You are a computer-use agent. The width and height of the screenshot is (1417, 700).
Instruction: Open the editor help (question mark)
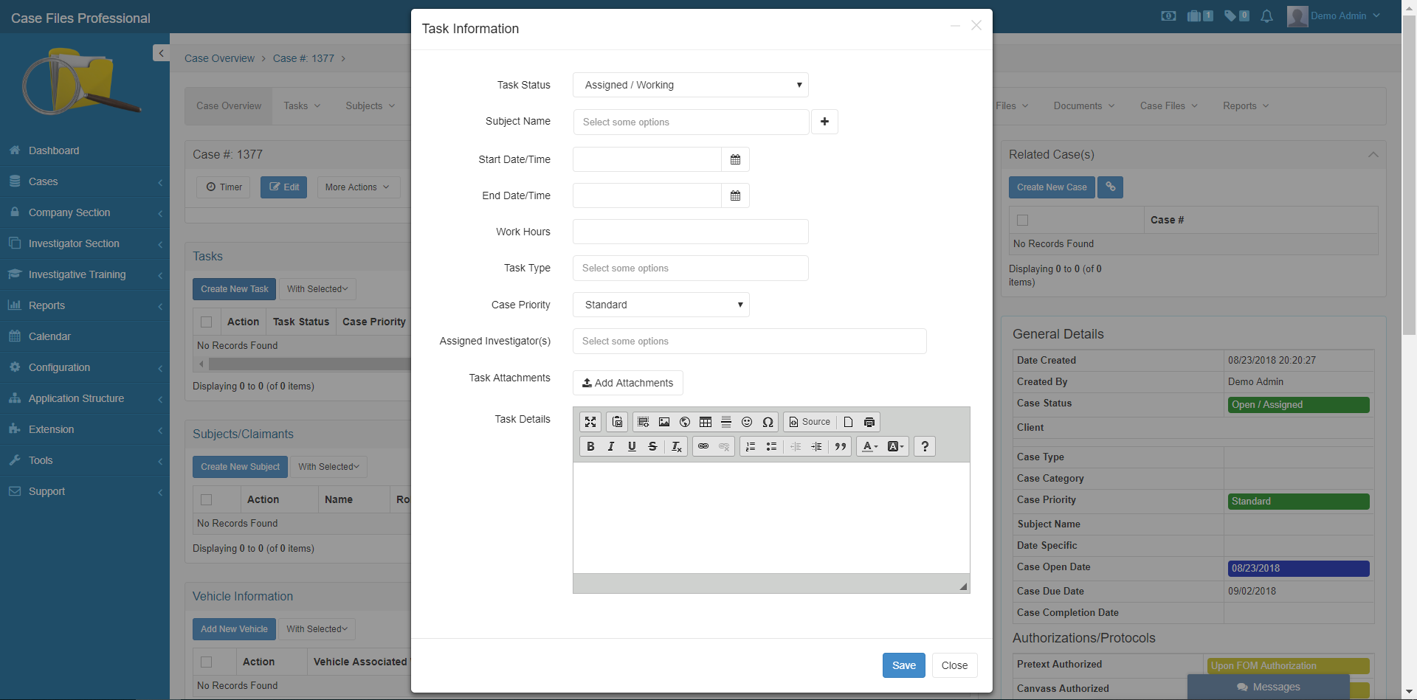tap(925, 446)
